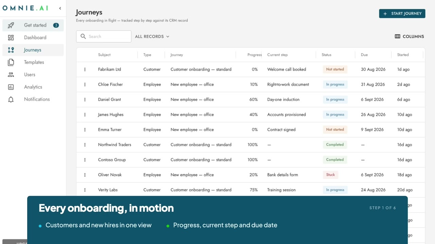Open row menu for Northwind Traders
The image size is (435, 244).
[85, 145]
